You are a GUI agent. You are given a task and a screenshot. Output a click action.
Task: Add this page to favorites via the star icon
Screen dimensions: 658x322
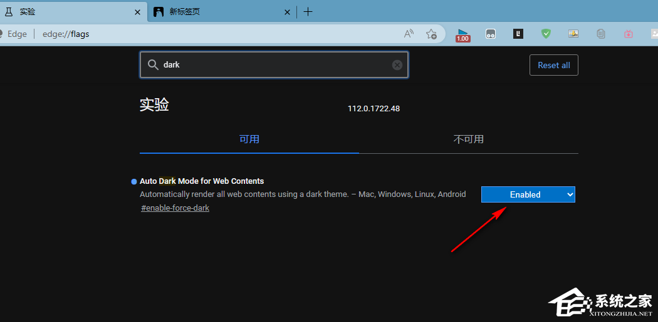[431, 34]
